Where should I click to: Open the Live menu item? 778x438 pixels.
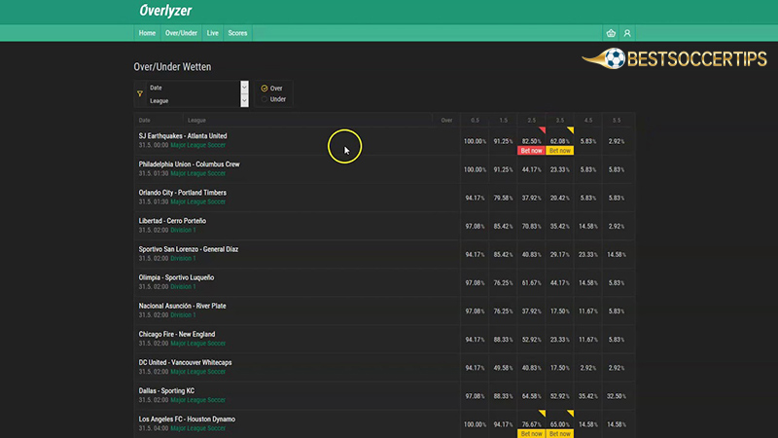coord(212,33)
